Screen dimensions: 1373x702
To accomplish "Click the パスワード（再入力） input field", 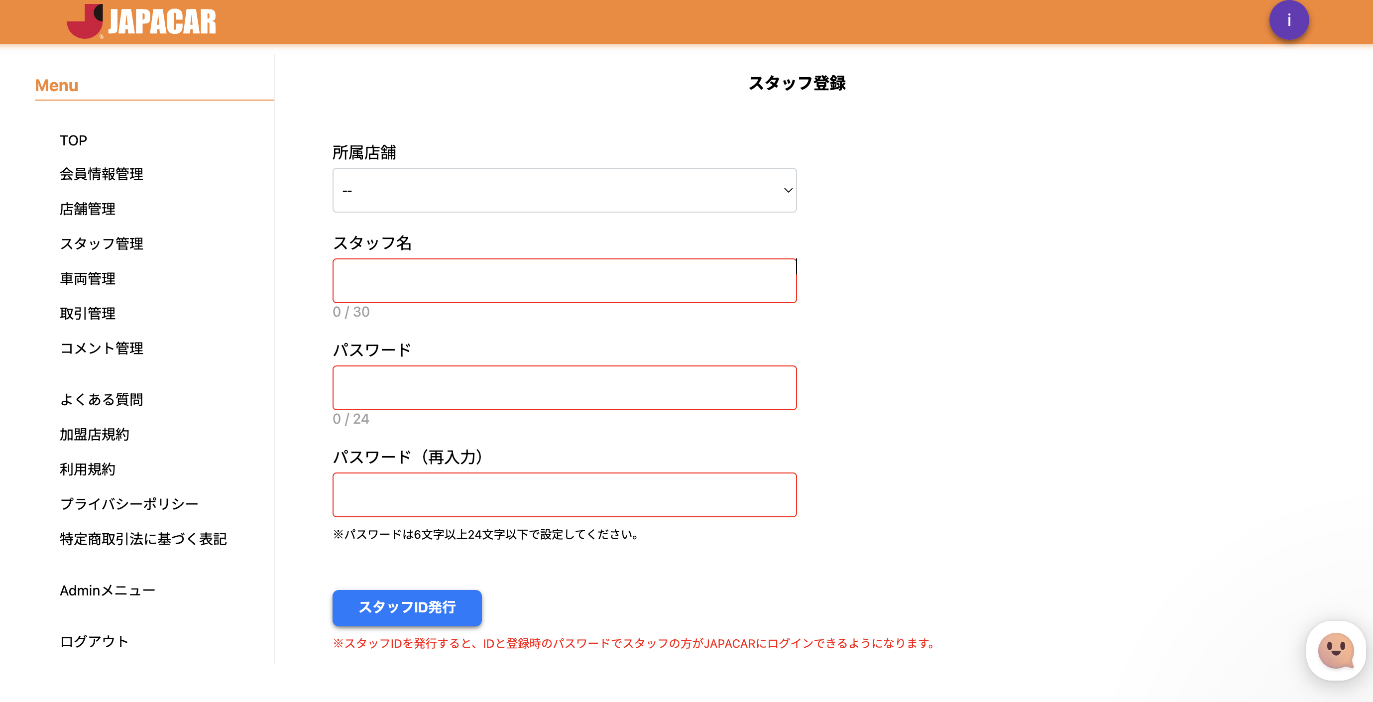I will [x=564, y=495].
